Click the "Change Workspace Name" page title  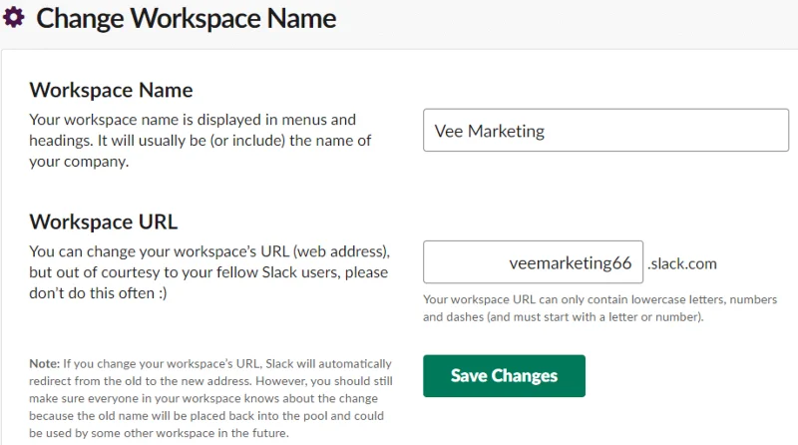coord(187,18)
